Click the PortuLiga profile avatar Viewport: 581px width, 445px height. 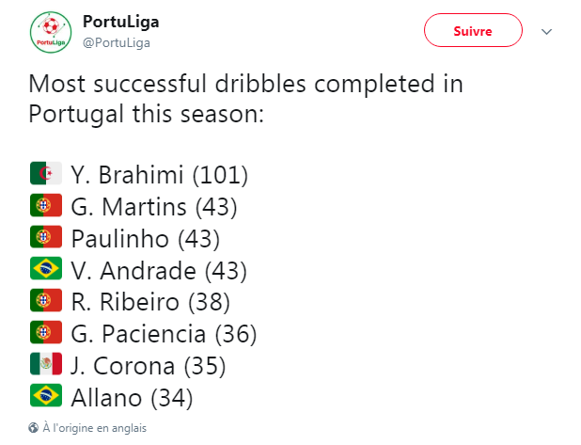tap(51, 32)
